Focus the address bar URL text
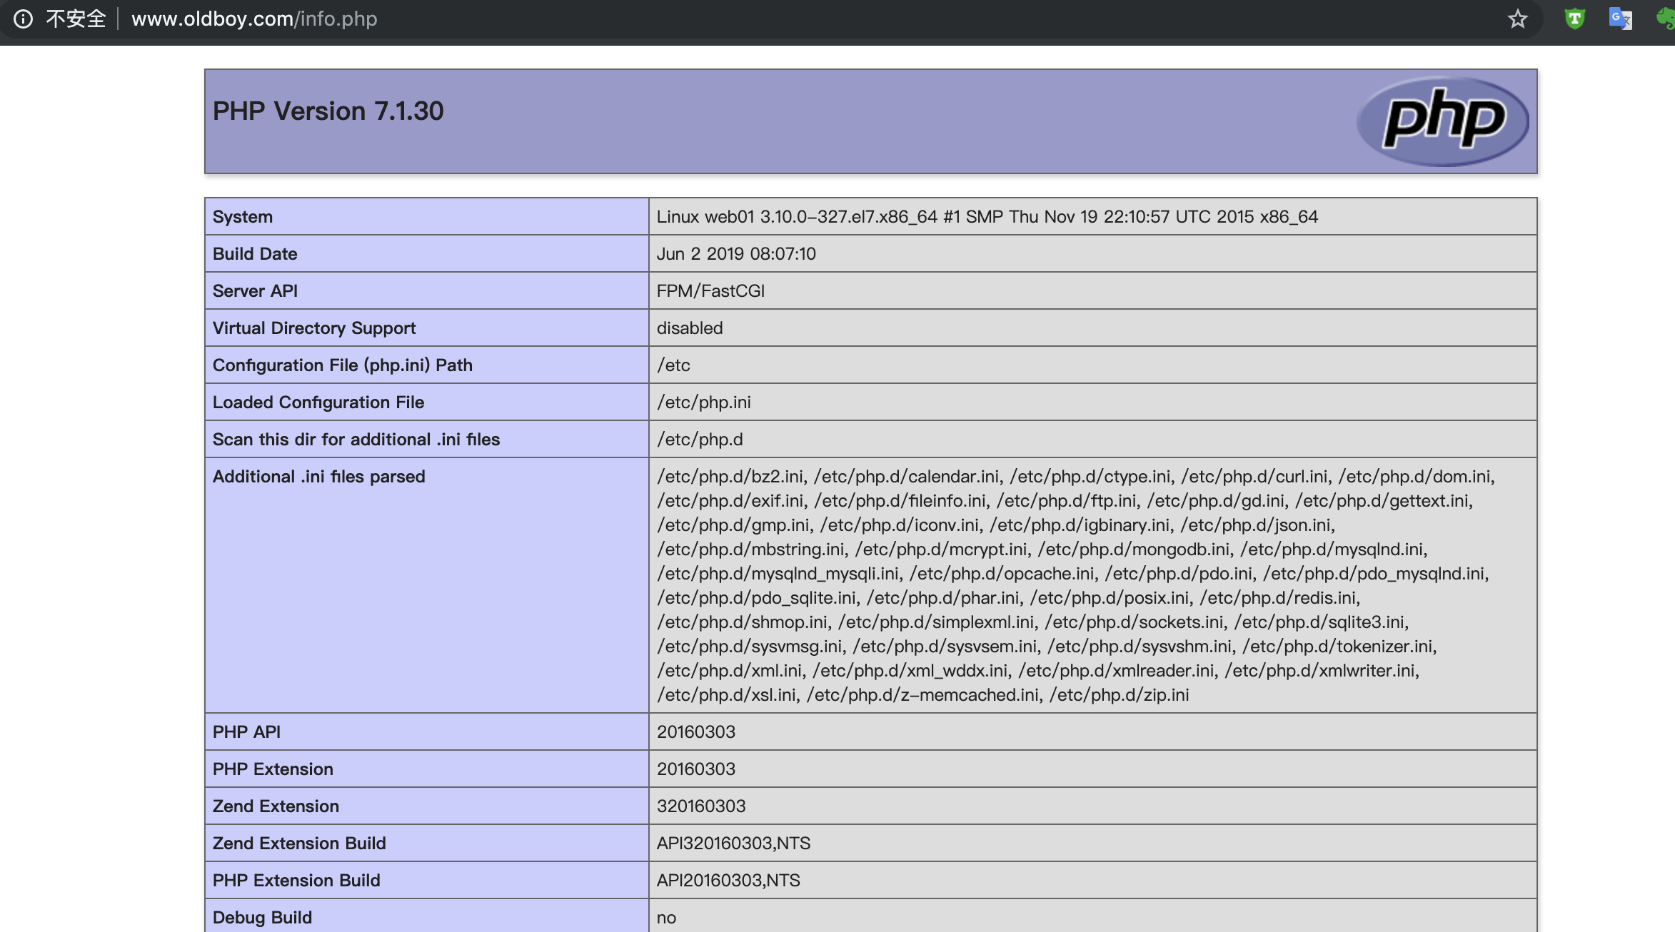1675x932 pixels. pos(254,19)
